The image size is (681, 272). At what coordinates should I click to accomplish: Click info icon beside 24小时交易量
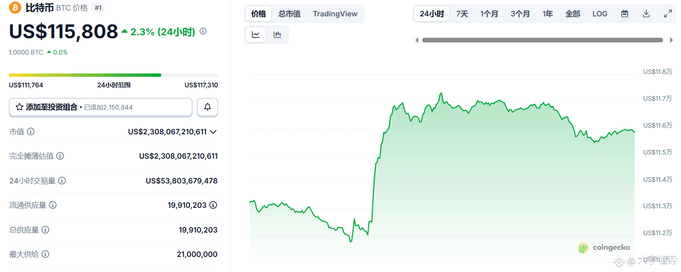(62, 180)
